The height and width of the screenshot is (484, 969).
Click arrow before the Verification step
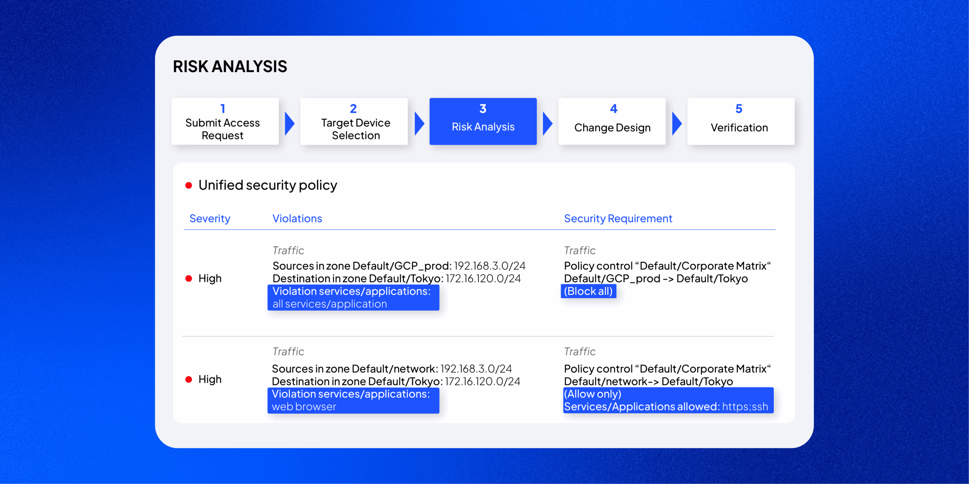676,123
